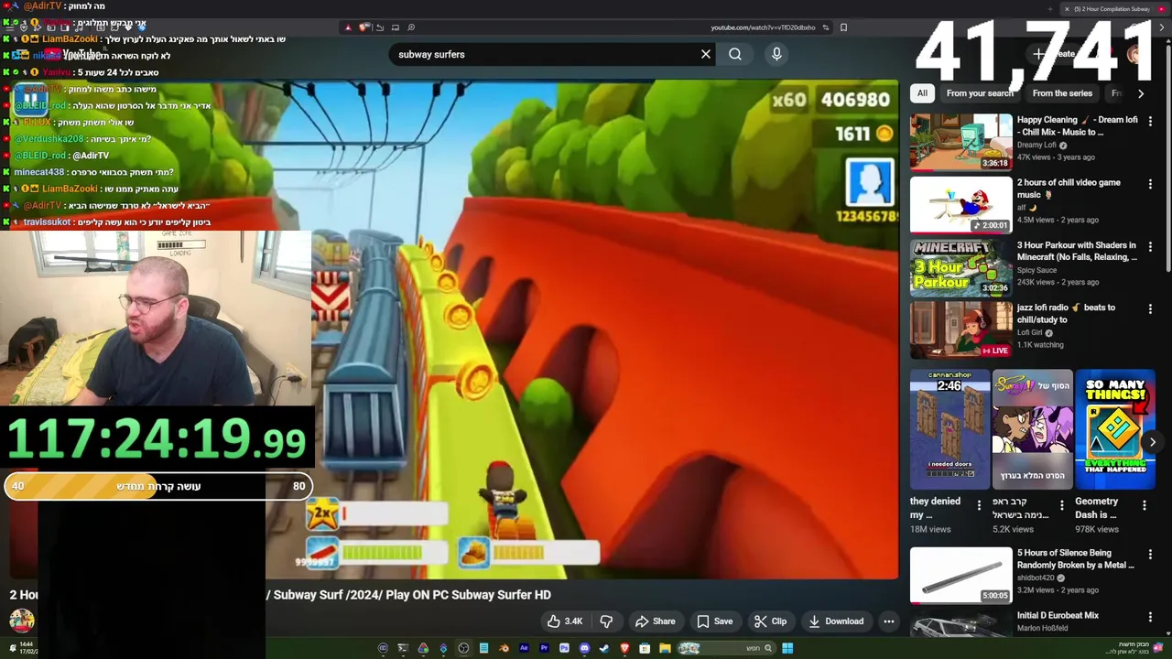Open options for jazz lofi radio video

click(x=1150, y=308)
